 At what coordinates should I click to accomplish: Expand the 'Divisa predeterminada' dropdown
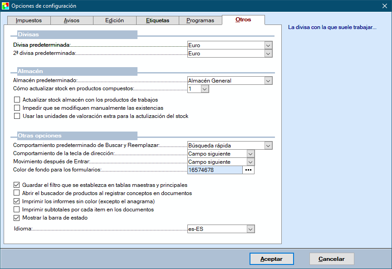coord(268,45)
